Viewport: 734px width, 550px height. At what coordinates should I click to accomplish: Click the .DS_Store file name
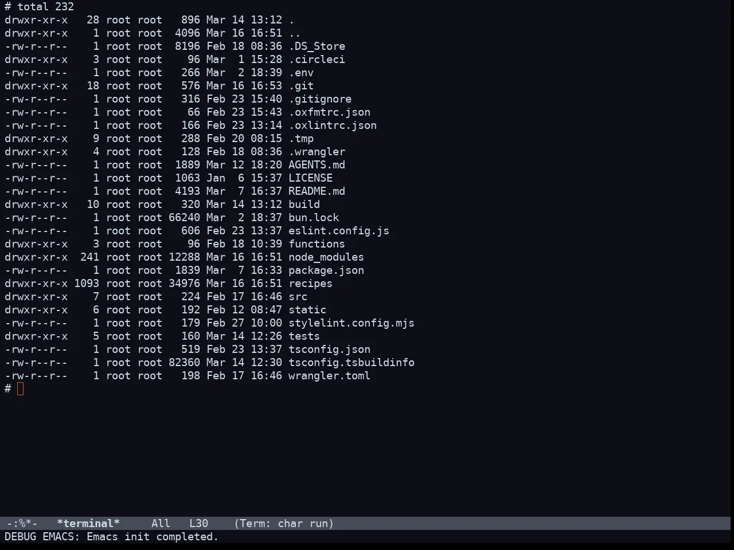click(317, 46)
